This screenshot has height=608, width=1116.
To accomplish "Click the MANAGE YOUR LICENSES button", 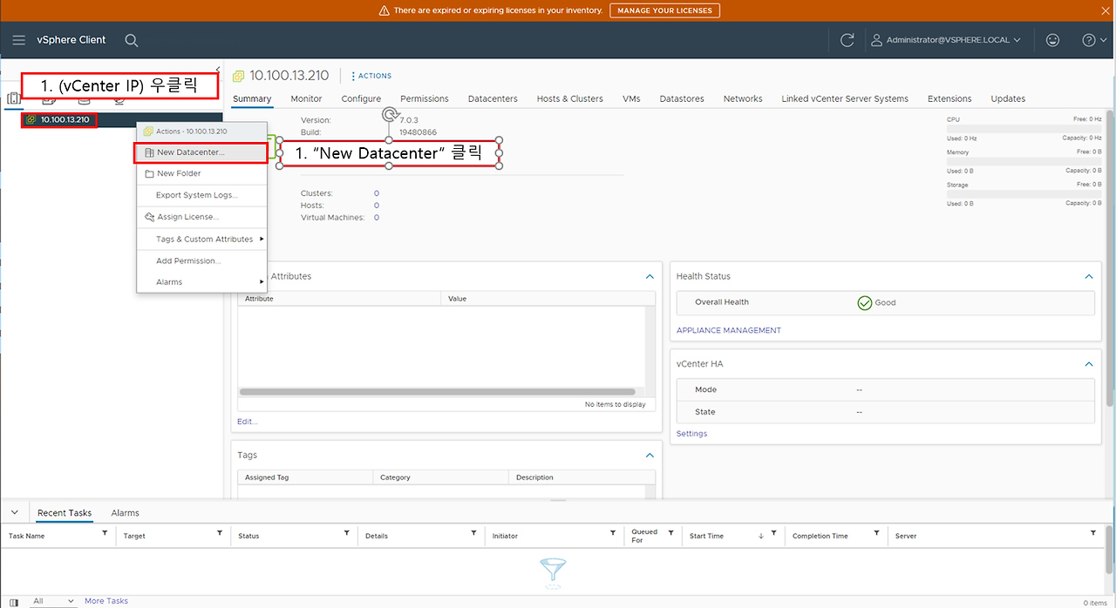I will [x=664, y=10].
